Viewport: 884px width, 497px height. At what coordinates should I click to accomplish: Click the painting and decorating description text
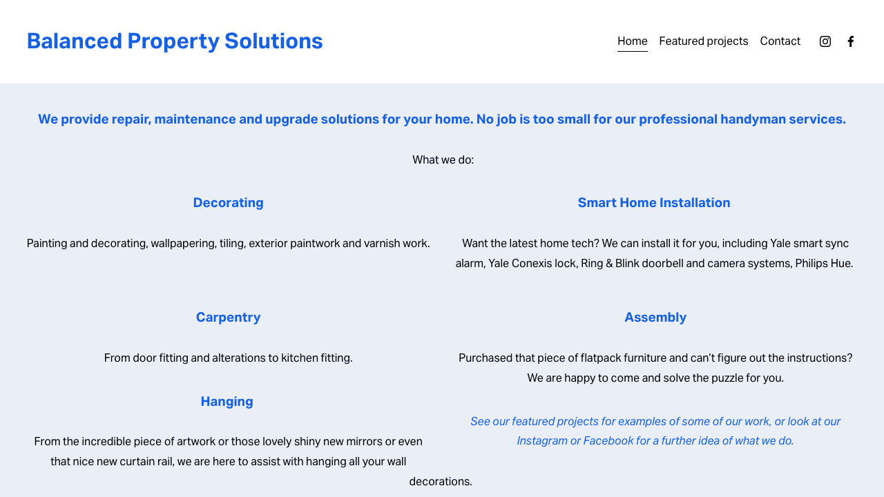pos(228,243)
